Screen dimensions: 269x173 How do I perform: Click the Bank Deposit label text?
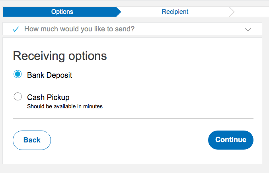49,75
